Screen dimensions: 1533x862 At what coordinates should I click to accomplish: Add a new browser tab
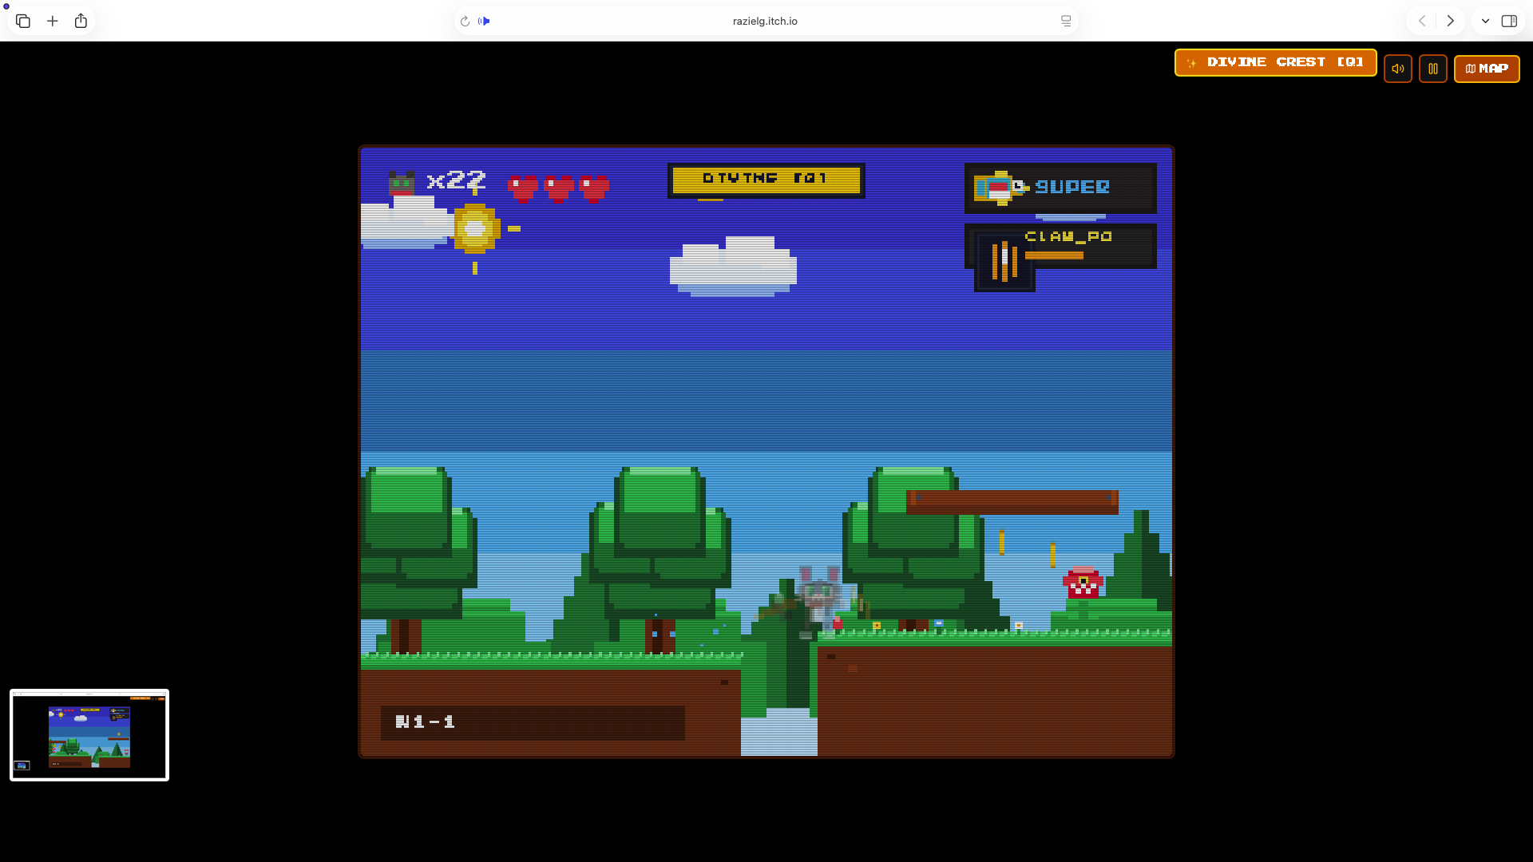pyautogui.click(x=53, y=21)
